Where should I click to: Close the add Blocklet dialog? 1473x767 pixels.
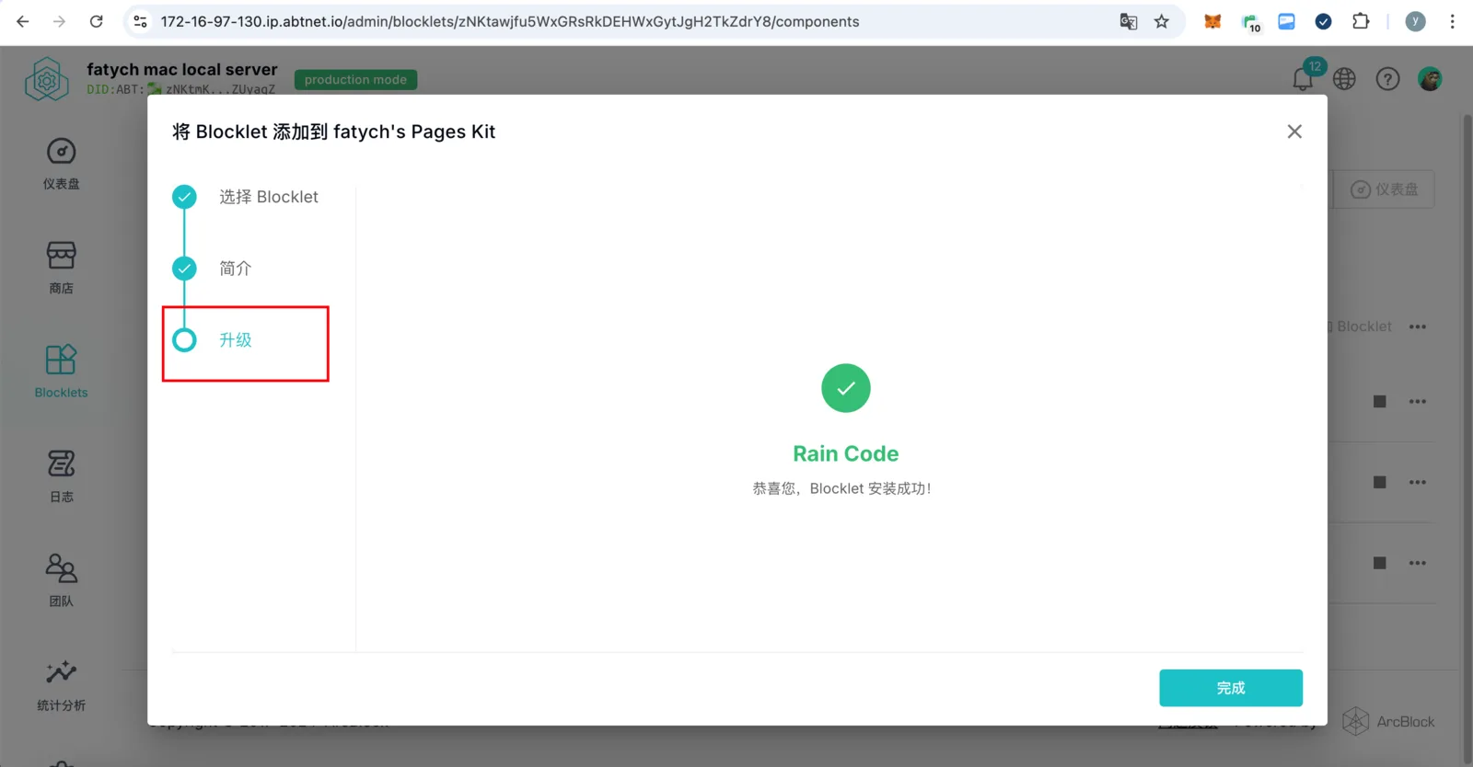click(x=1294, y=132)
